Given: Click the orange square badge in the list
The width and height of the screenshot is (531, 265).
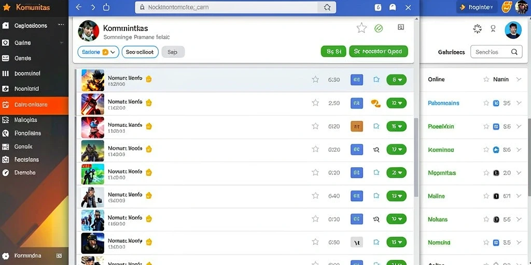Looking at the screenshot, I should (x=357, y=126).
